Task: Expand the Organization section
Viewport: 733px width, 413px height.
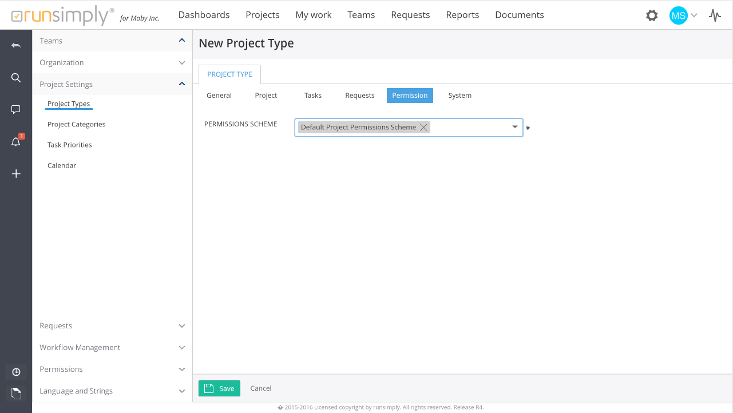Action: (181, 63)
